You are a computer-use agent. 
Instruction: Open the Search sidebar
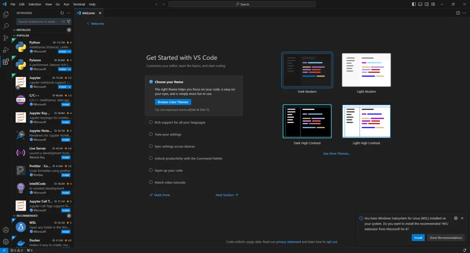click(x=5, y=26)
